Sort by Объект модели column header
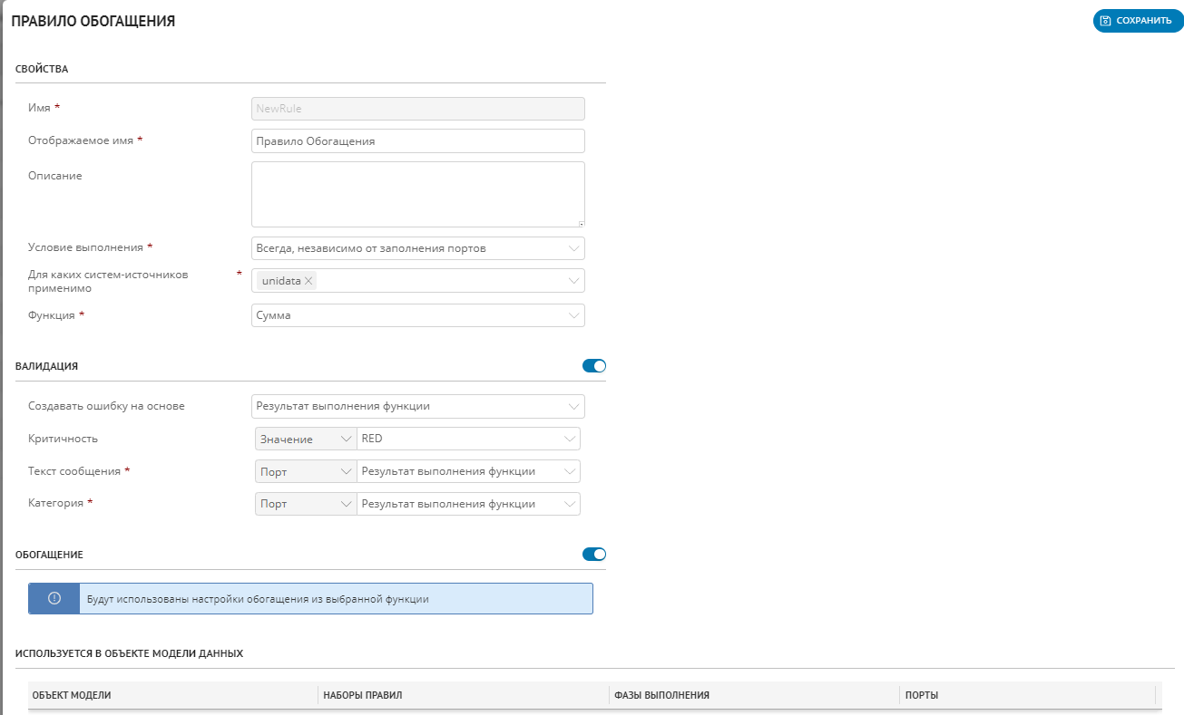The image size is (1184, 715). 73,695
